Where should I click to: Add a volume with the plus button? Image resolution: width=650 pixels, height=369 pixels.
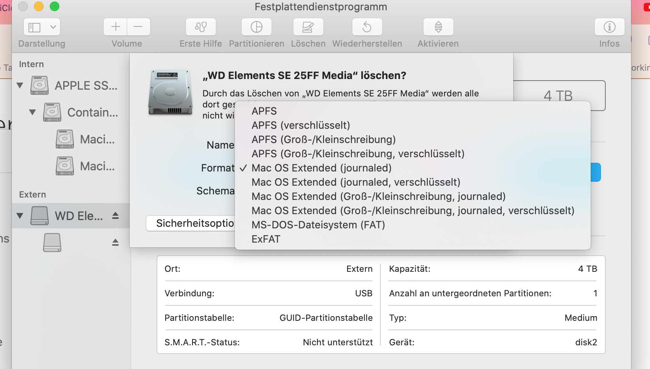pyautogui.click(x=115, y=27)
